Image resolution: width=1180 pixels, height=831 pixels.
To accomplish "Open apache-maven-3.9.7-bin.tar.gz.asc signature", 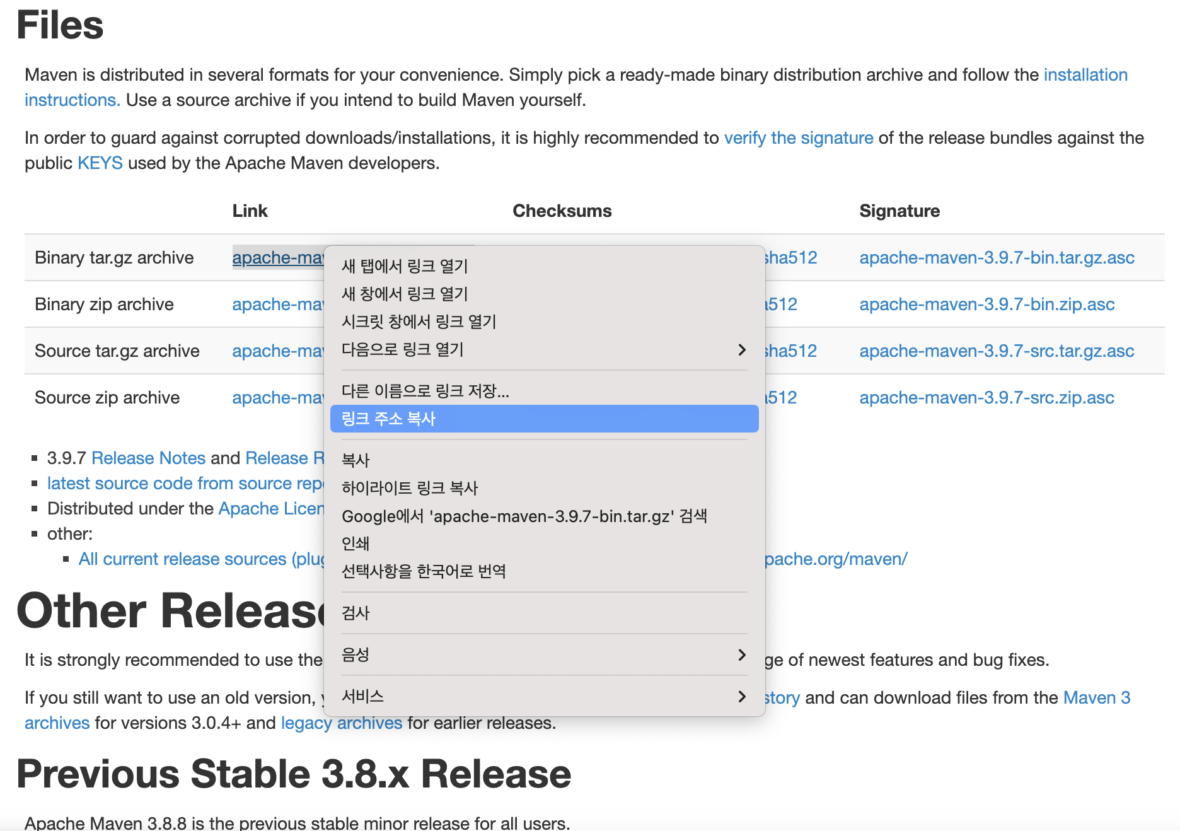I will (x=997, y=257).
